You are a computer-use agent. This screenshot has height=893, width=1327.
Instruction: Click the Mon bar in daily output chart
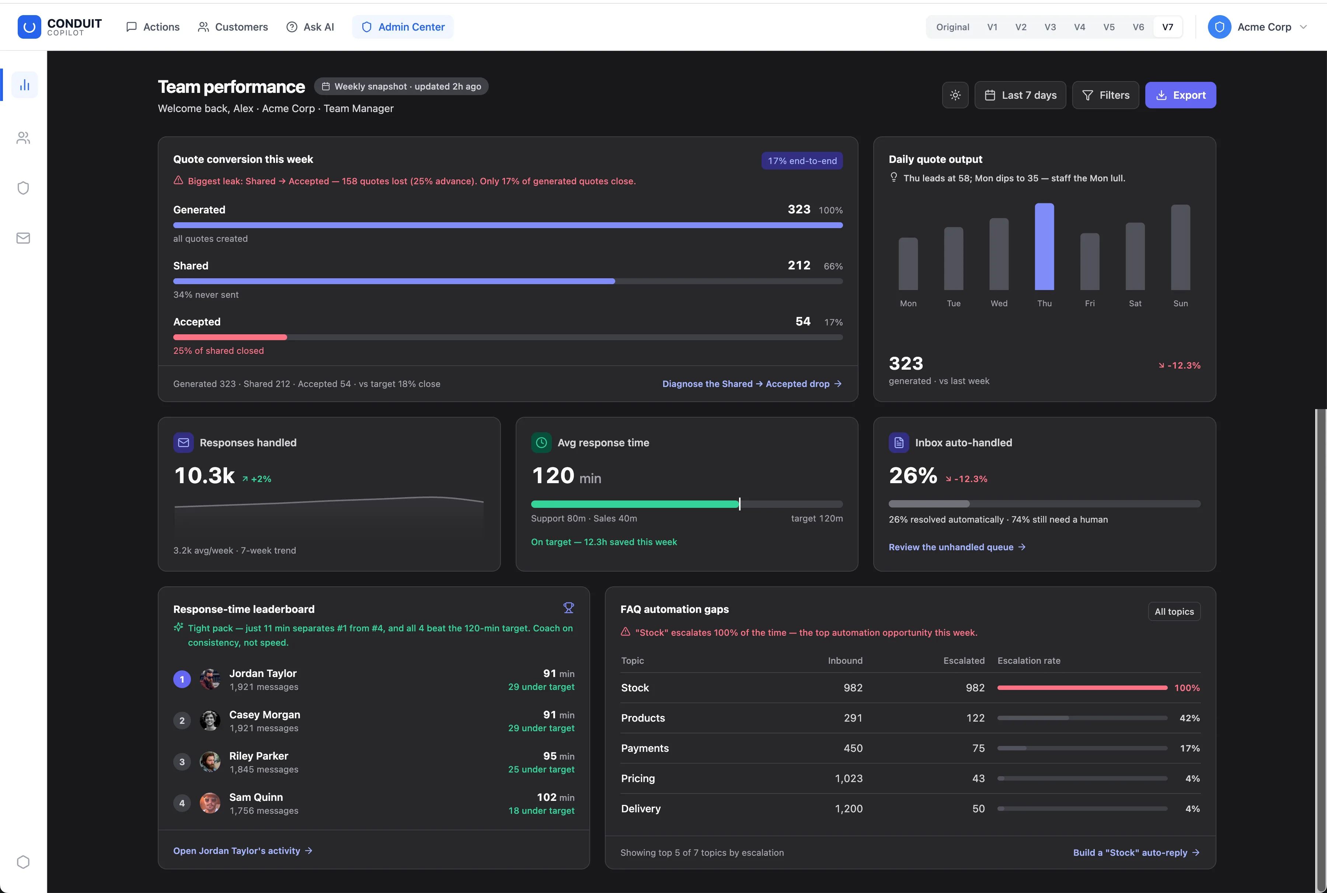908,264
